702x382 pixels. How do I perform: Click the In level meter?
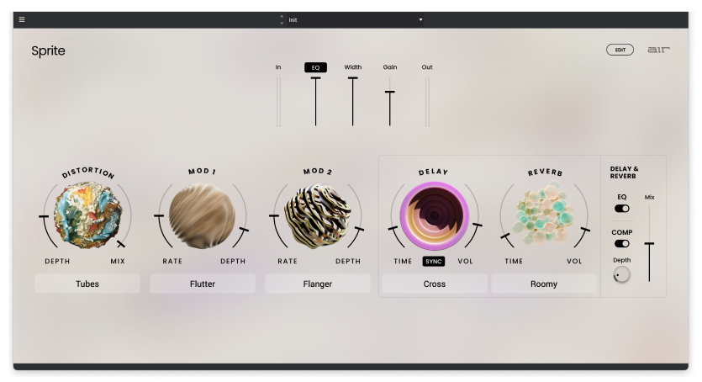click(x=278, y=101)
